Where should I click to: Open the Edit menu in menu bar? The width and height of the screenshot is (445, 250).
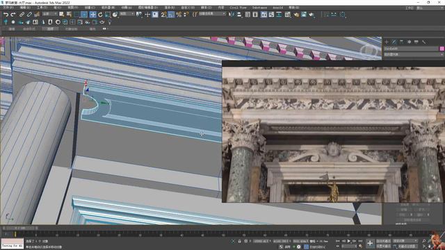pyautogui.click(x=25, y=8)
